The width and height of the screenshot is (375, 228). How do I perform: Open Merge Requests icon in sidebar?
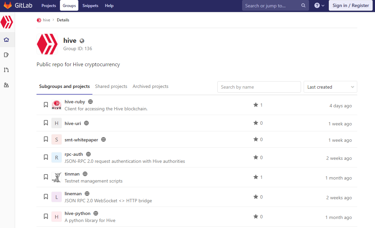(x=6, y=70)
